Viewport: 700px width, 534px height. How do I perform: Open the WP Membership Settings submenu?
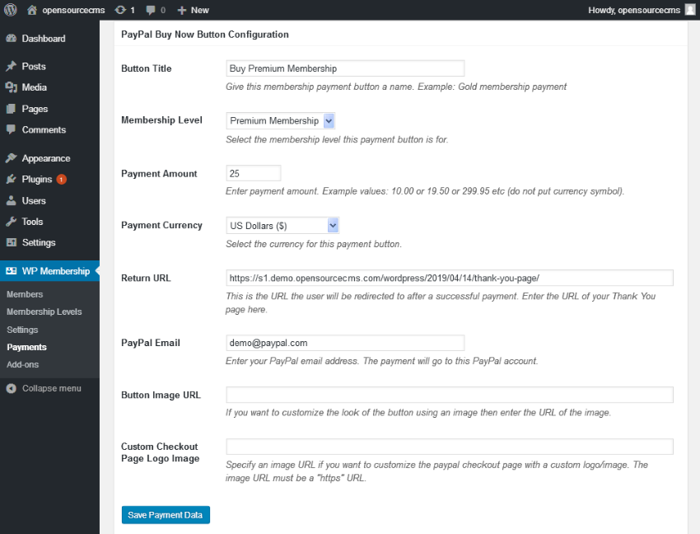(22, 330)
